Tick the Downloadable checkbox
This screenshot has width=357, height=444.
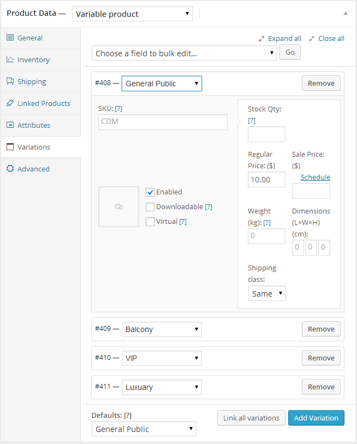(x=150, y=207)
